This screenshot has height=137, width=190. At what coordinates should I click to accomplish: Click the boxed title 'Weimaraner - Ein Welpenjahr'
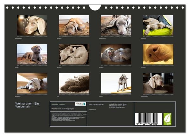pyautogui.click(x=63, y=109)
